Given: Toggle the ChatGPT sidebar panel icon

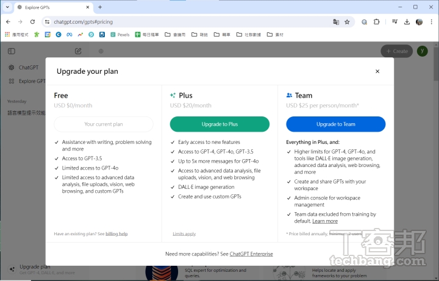Looking at the screenshot, I should [12, 51].
